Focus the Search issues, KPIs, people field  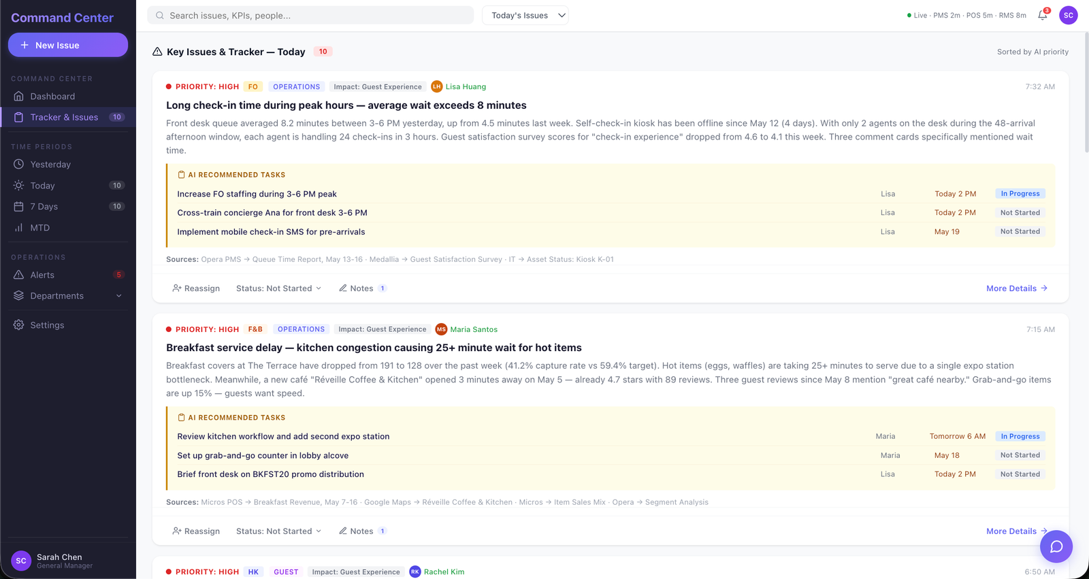(x=310, y=15)
